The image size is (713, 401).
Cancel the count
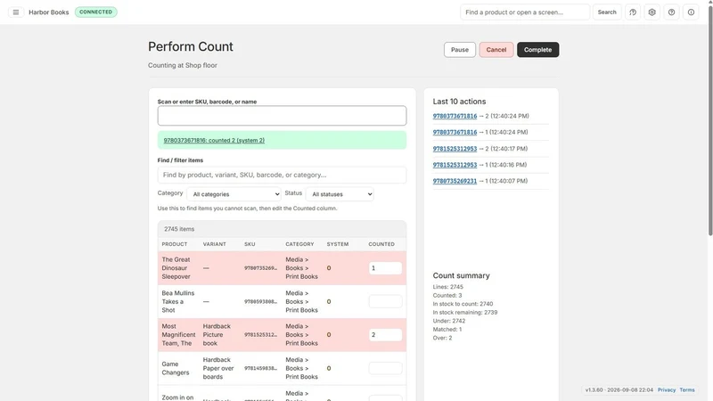pyautogui.click(x=496, y=50)
